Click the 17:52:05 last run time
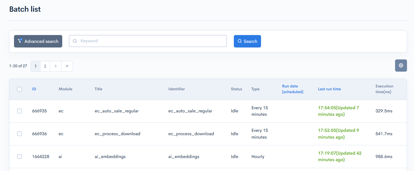Screen dimensions: 414x171 coord(339,134)
